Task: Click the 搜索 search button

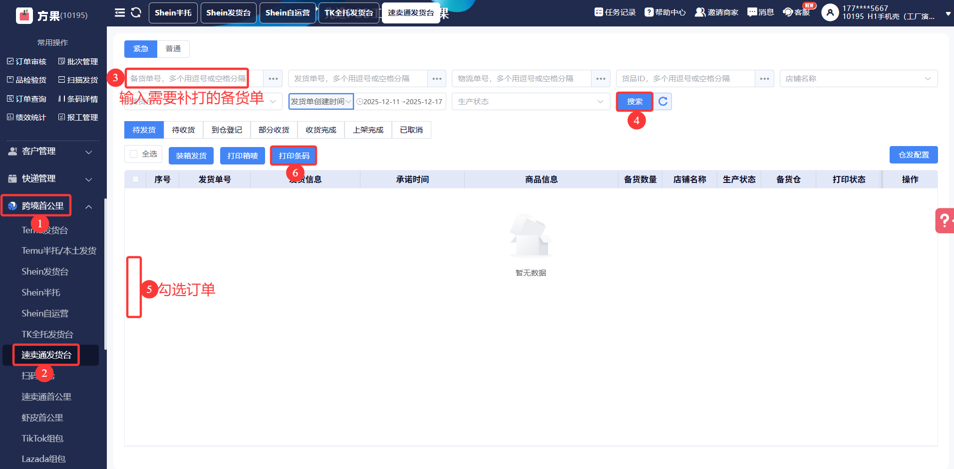Action: pyautogui.click(x=635, y=102)
